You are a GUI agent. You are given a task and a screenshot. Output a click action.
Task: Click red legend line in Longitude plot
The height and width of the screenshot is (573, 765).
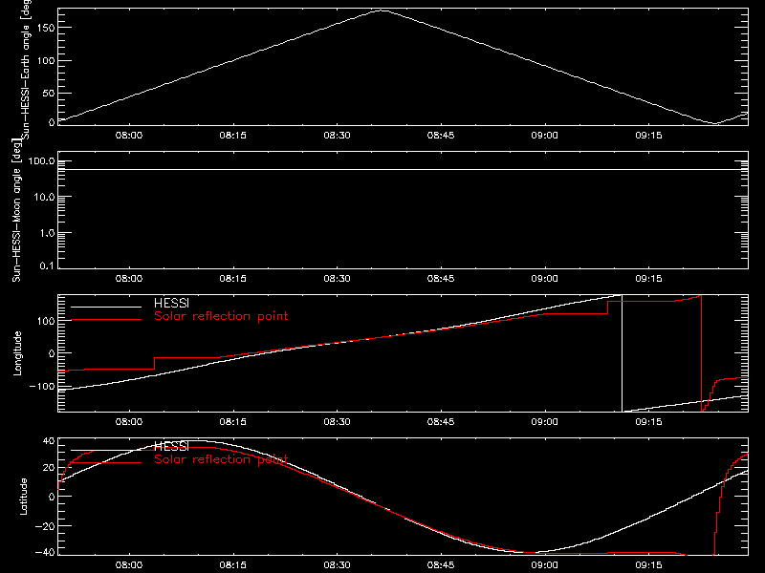[106, 320]
